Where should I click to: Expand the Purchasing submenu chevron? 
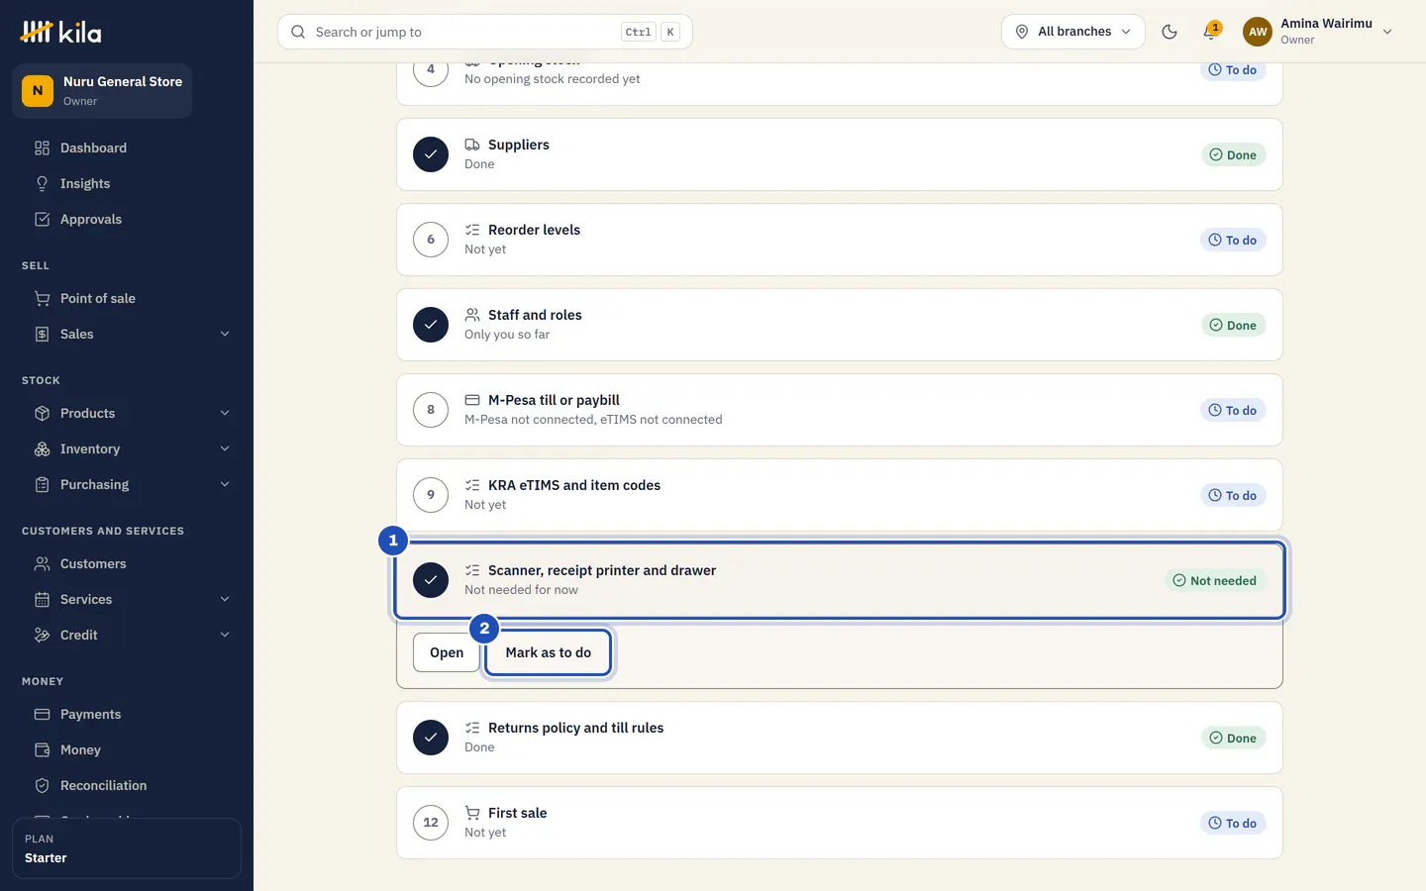coord(225,485)
